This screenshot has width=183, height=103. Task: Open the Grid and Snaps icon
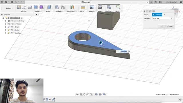pos(100,94)
